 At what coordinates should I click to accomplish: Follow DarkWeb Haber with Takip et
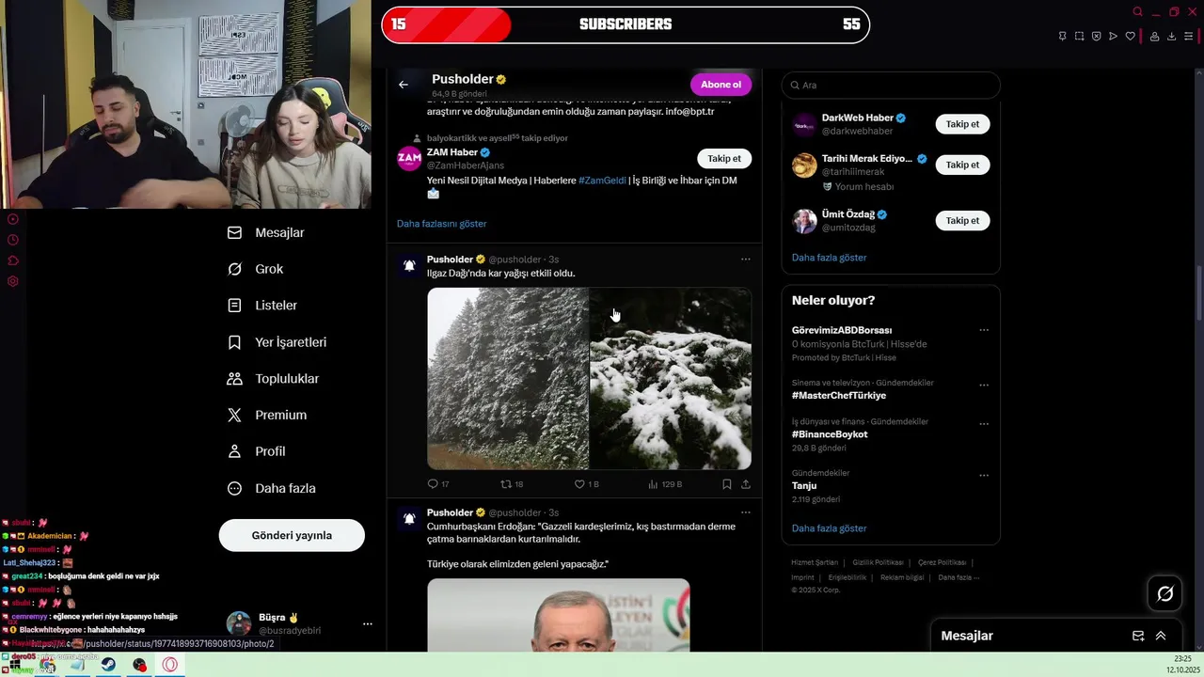(962, 124)
